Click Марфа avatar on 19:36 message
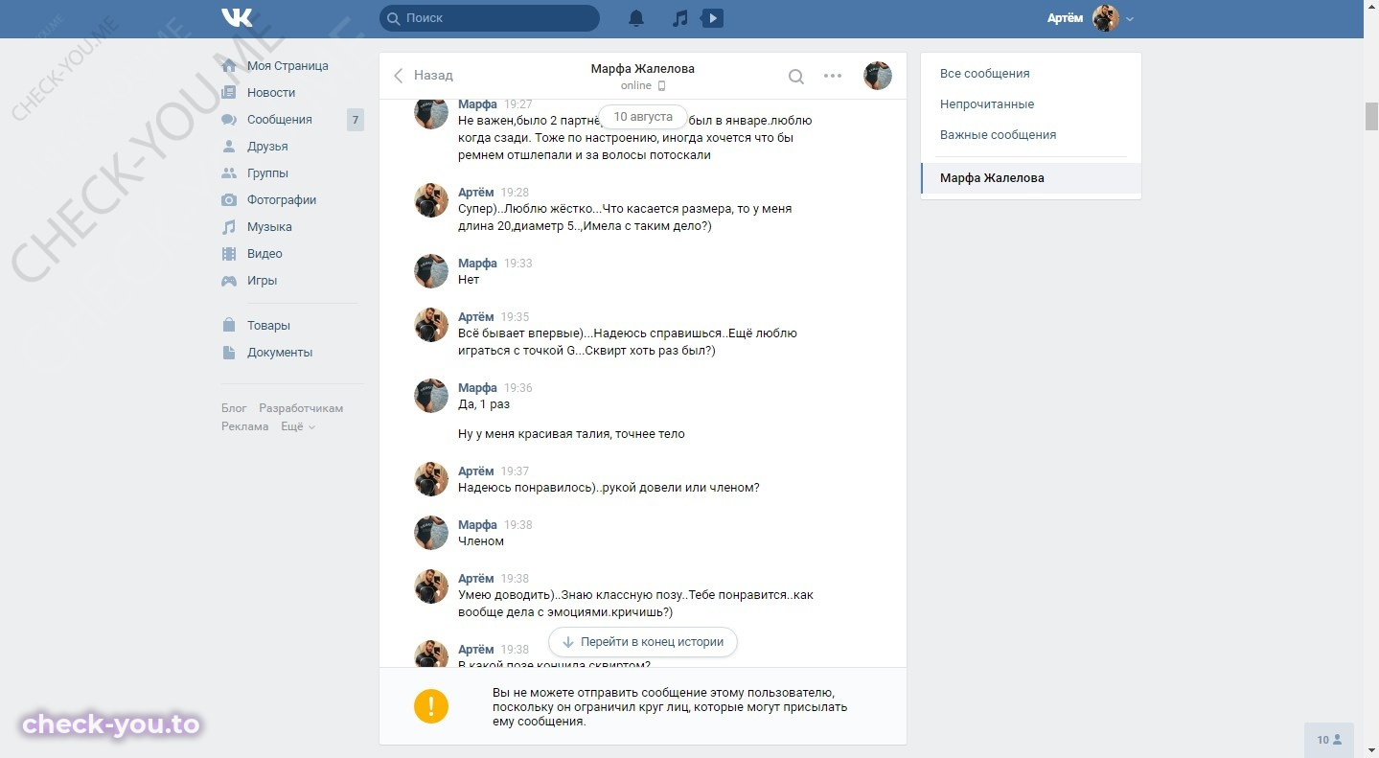The height and width of the screenshot is (758, 1379). tap(431, 396)
